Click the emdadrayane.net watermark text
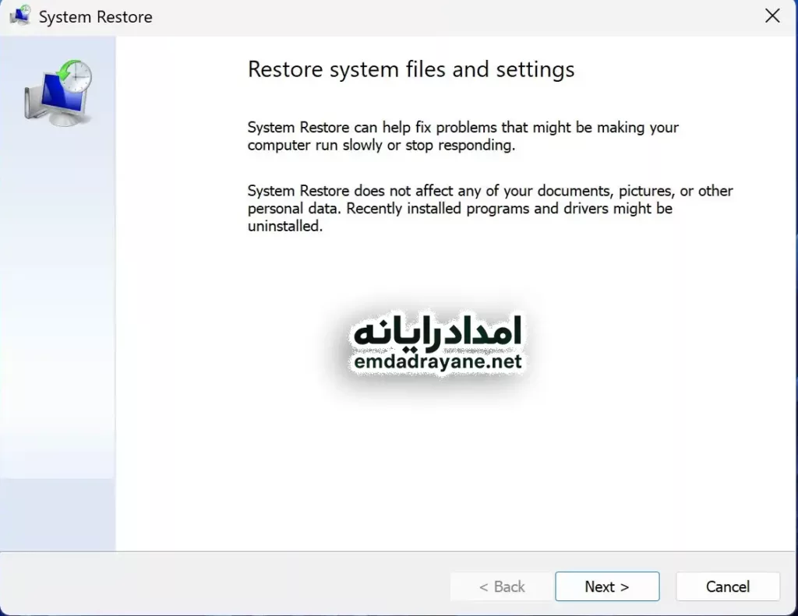 tap(436, 362)
